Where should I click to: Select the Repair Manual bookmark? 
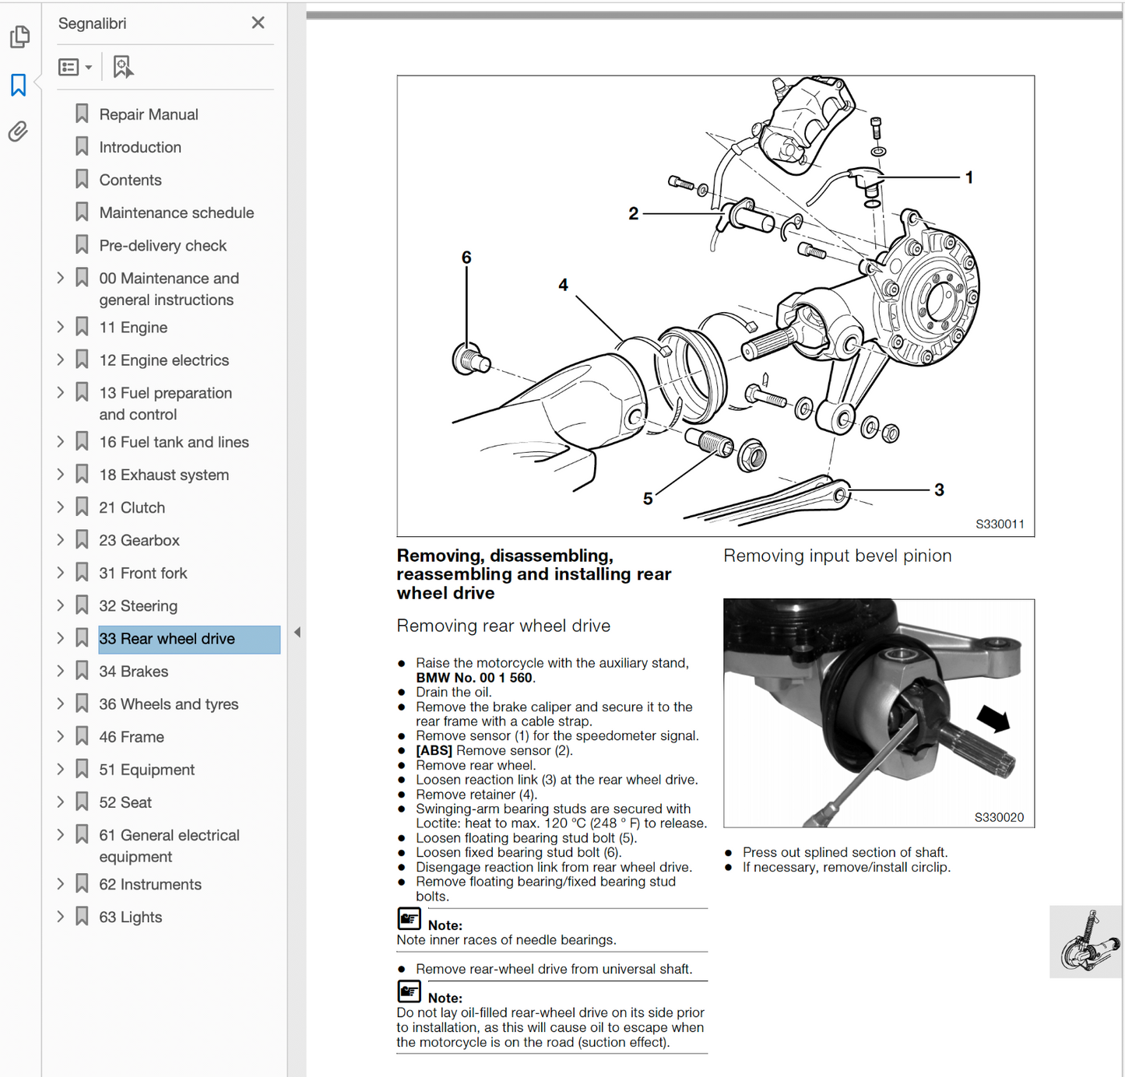148,114
